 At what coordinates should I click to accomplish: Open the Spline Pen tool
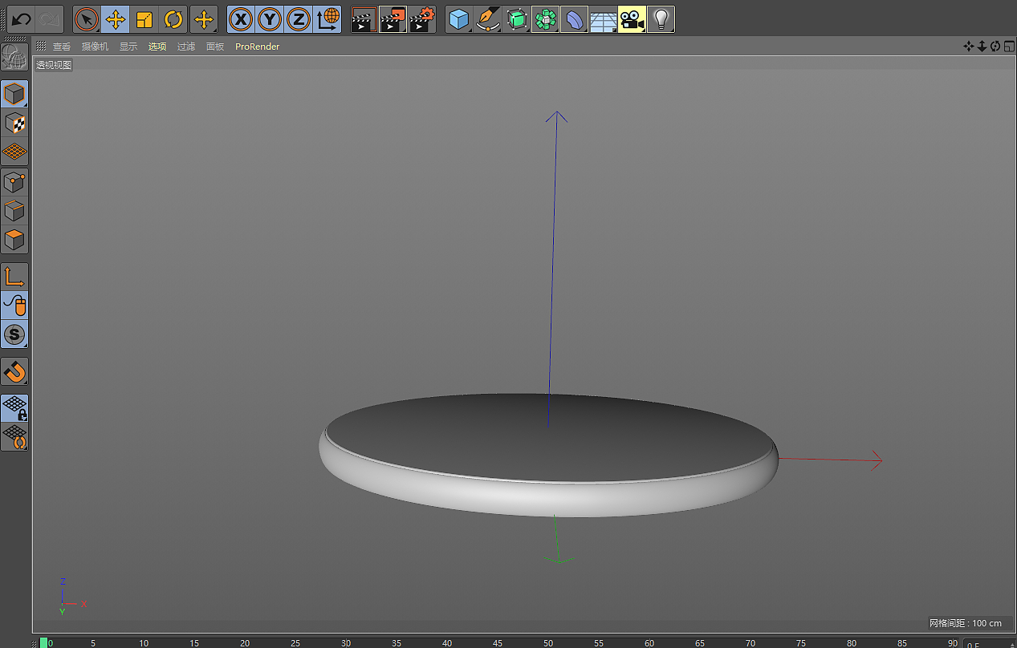pos(488,19)
